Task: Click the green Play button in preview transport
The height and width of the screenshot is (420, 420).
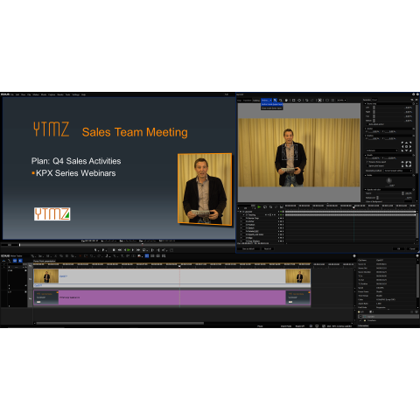Action: pos(129,250)
